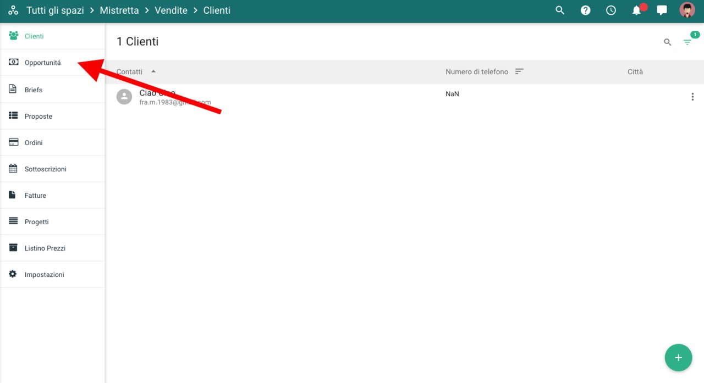This screenshot has height=383, width=704.
Task: Search within the Clienti list
Action: 668,42
